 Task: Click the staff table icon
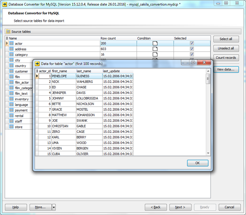(x=11, y=121)
